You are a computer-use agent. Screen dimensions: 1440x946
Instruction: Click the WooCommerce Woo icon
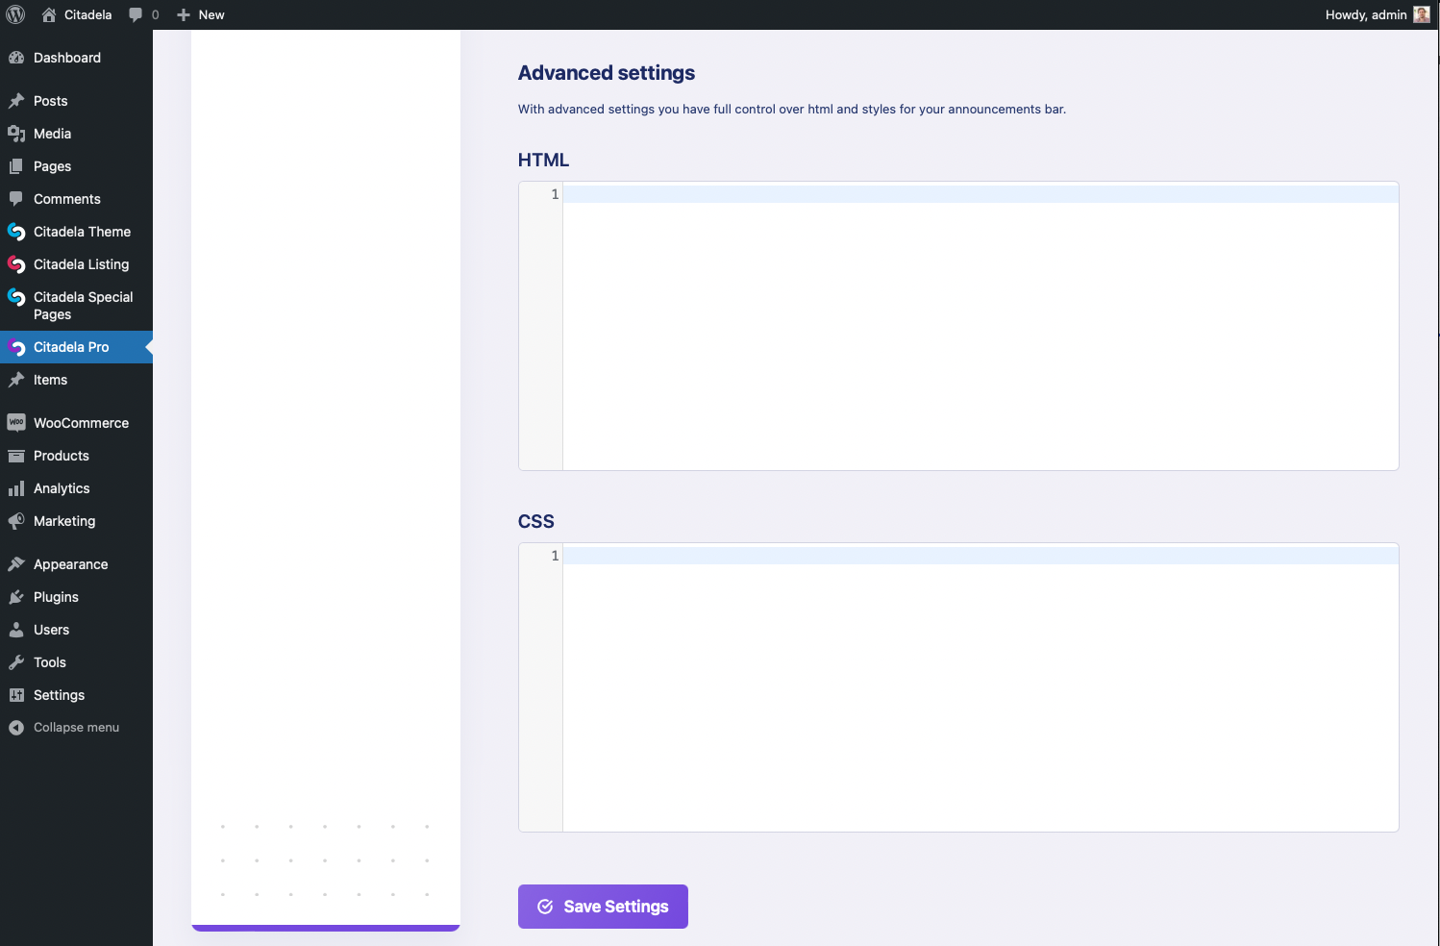point(16,423)
